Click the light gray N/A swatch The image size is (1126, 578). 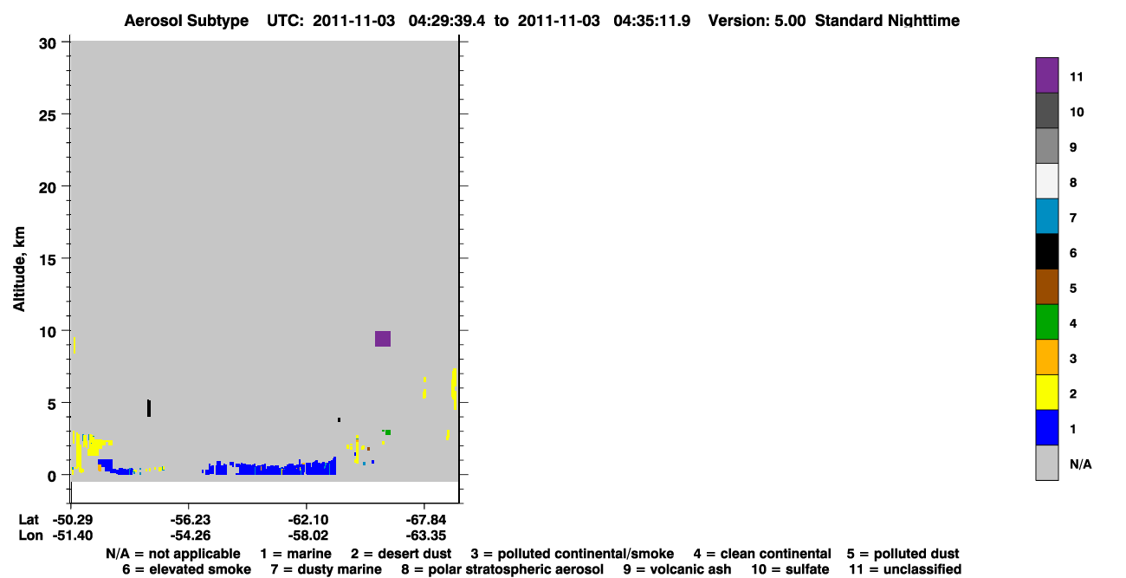coord(1046,463)
